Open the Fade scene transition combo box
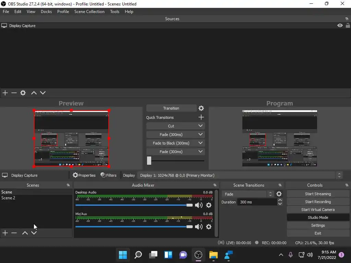 (x=247, y=194)
